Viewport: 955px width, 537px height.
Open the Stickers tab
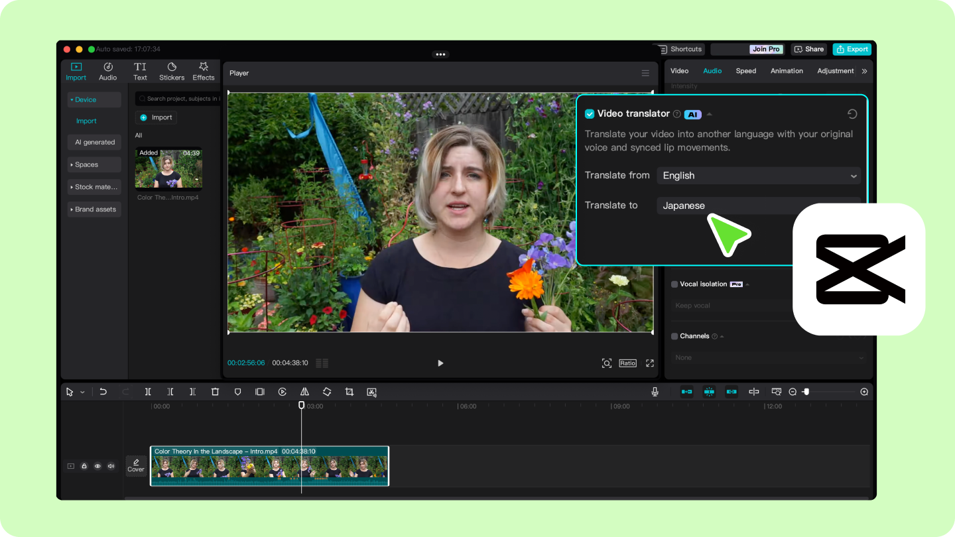[172, 72]
